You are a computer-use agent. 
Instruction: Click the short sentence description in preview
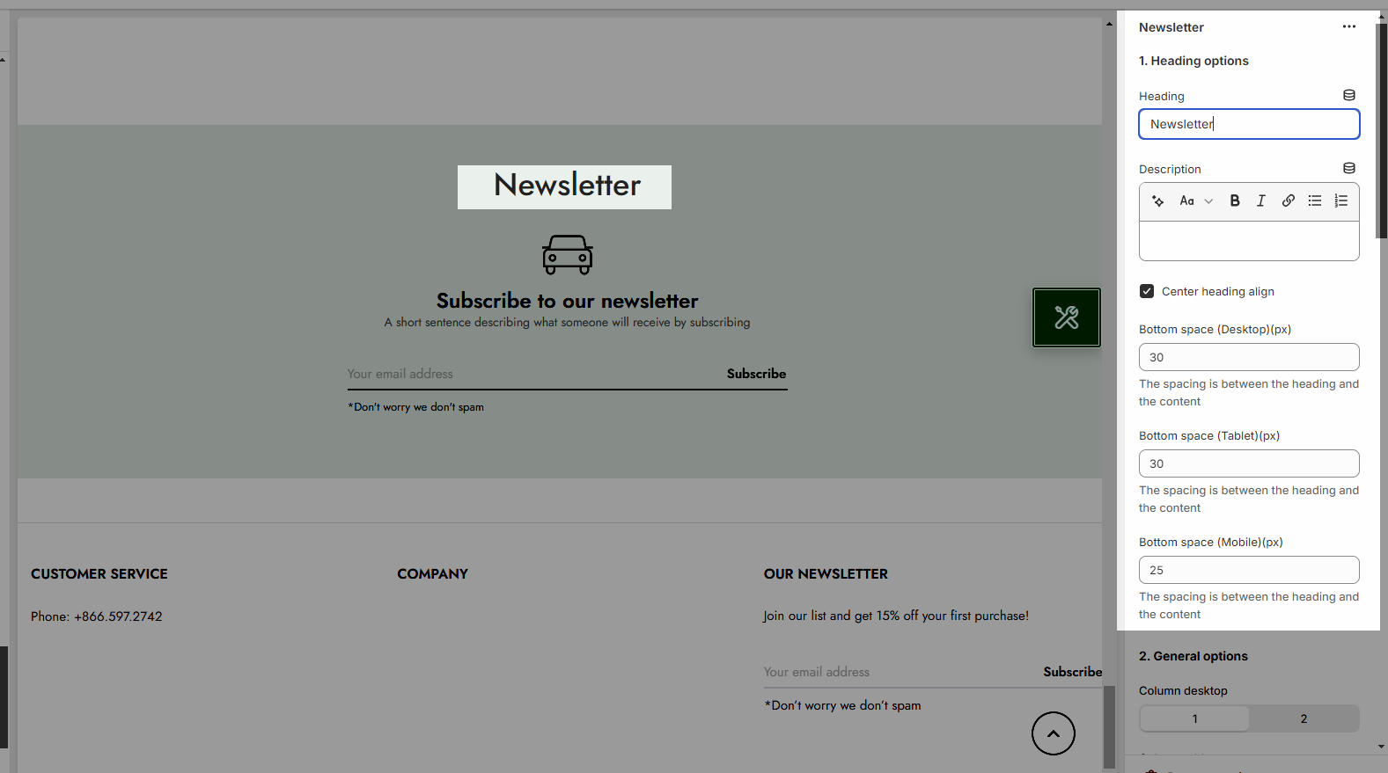(x=568, y=323)
